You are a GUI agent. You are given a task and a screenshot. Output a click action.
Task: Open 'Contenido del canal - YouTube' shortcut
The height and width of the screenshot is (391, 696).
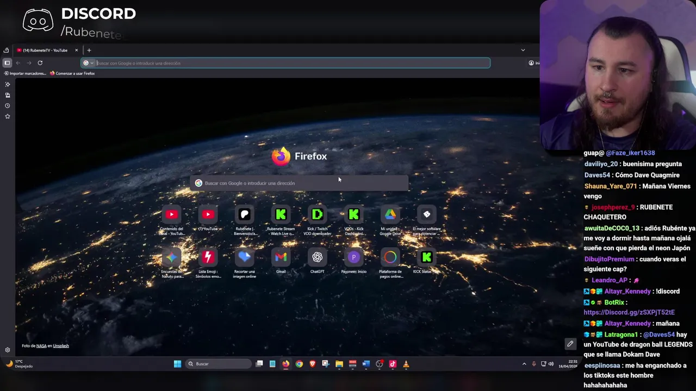(x=172, y=220)
